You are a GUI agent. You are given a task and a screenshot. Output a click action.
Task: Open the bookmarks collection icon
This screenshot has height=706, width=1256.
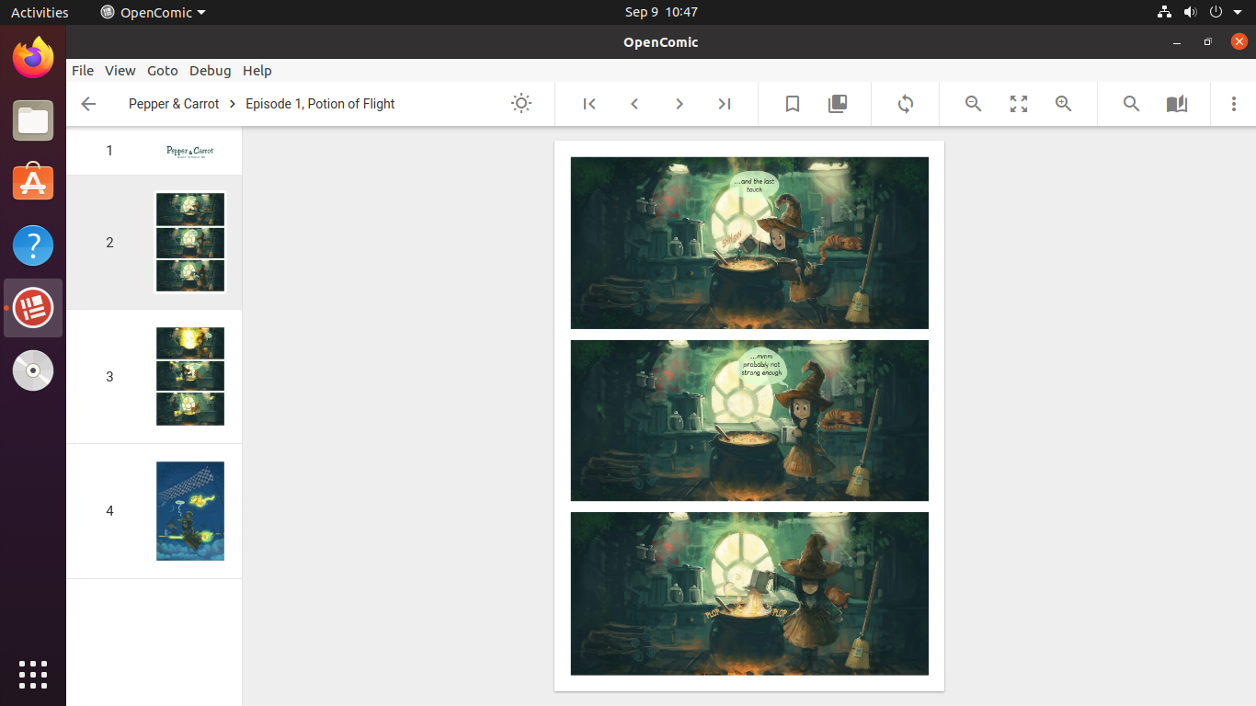tap(838, 104)
